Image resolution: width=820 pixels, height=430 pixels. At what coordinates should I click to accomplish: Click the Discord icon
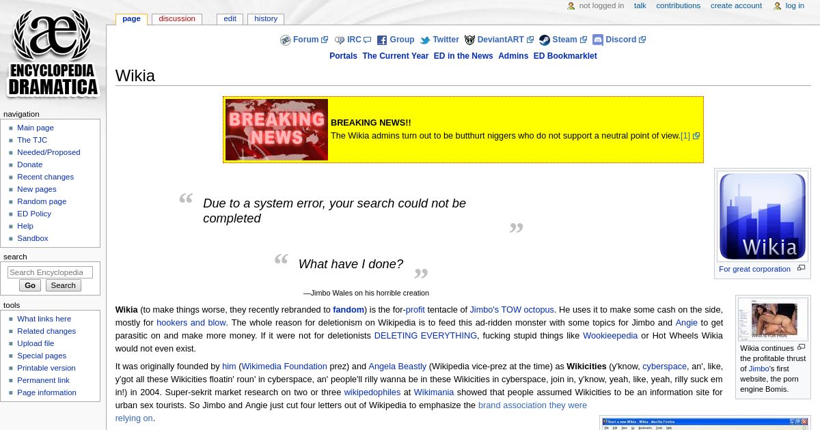pos(598,40)
